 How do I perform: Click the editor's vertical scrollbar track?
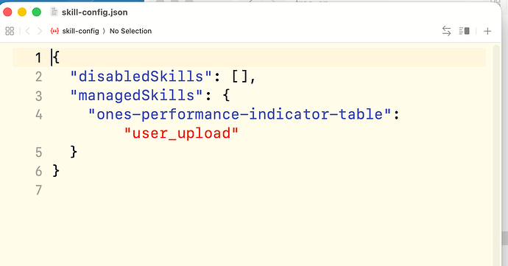tap(496, 155)
